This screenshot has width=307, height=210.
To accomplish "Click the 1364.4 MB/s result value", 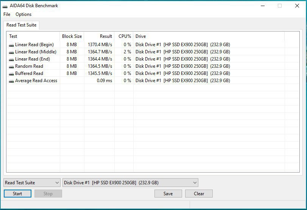I will [100, 59].
